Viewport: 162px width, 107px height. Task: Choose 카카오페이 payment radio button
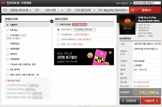tap(7, 35)
